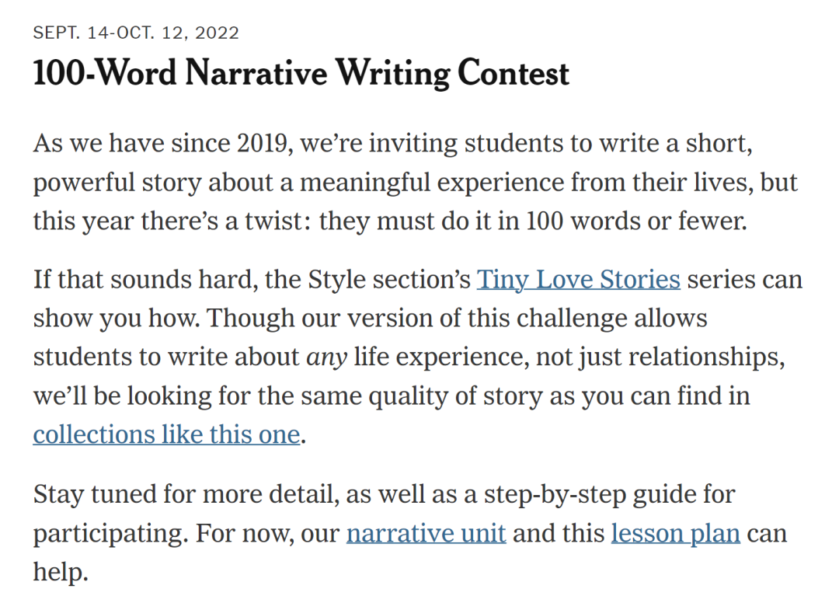Click the year 2019 in first paragraph
The image size is (839, 596).
click(262, 144)
